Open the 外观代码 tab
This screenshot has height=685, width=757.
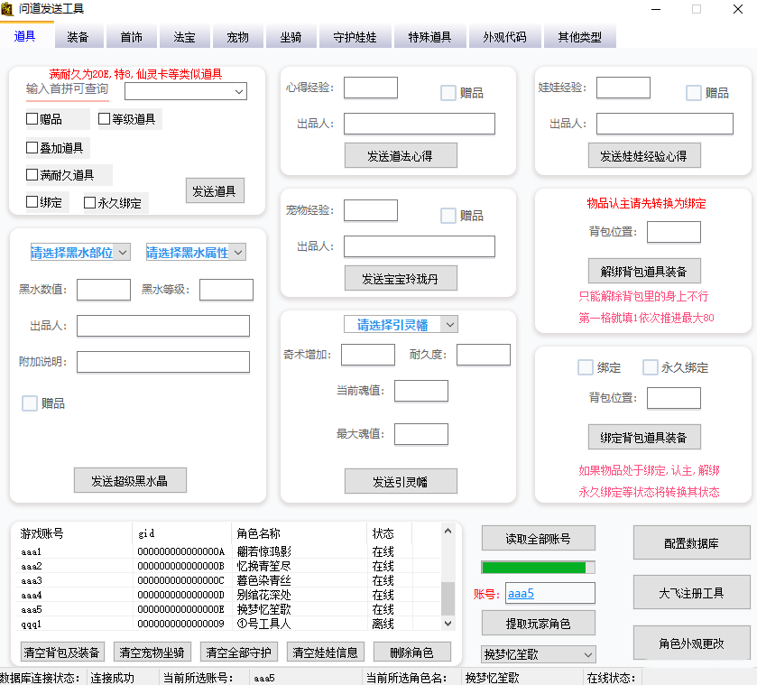504,37
